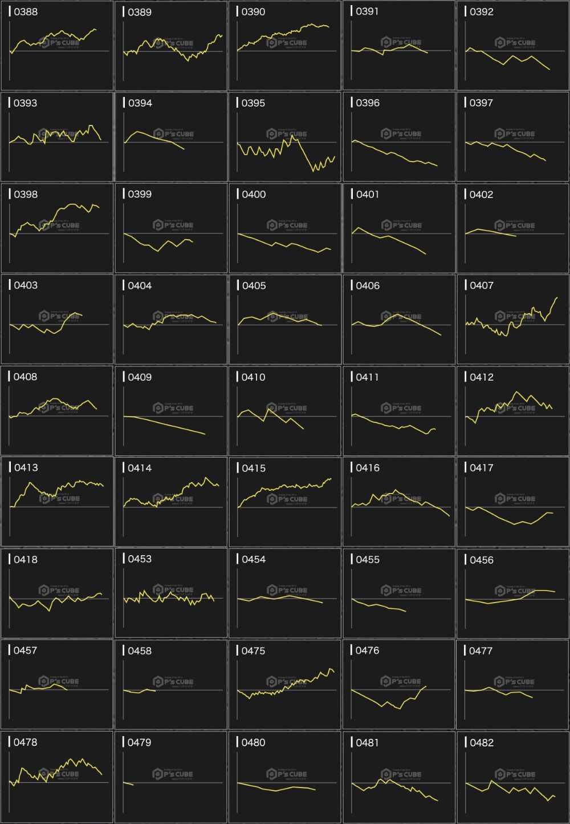Viewport: 570px width, 824px height.
Task: Open the 0404 graph tile
Action: (171, 320)
